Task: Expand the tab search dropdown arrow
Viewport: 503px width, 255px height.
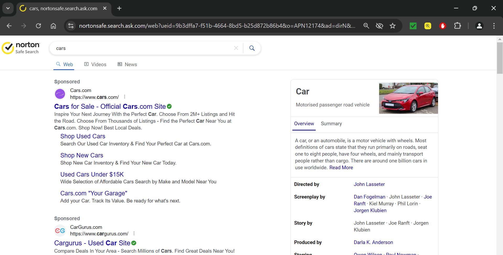Action: pos(8,8)
